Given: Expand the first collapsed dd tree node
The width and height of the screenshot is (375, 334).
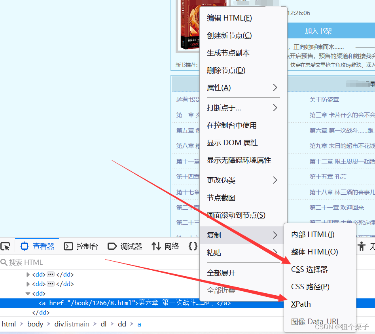Looking at the screenshot, I should 28,274.
